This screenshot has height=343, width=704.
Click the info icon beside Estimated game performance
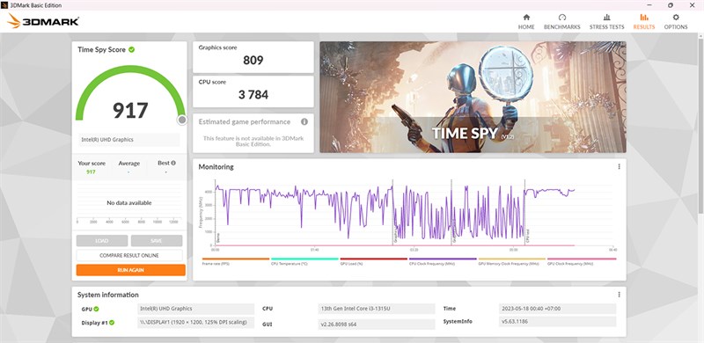[304, 121]
